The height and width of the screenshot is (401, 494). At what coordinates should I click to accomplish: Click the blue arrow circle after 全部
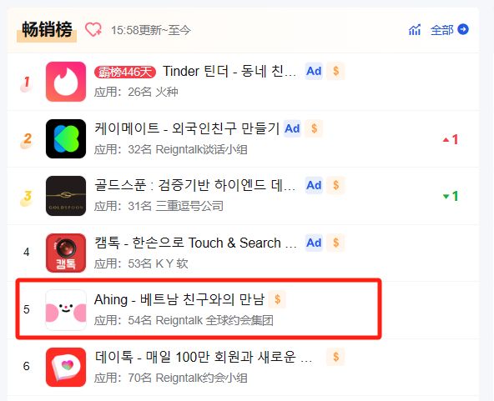tap(463, 29)
